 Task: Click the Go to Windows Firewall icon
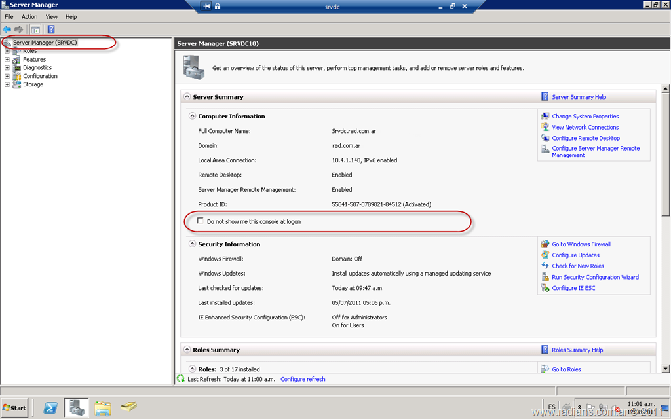[545, 244]
